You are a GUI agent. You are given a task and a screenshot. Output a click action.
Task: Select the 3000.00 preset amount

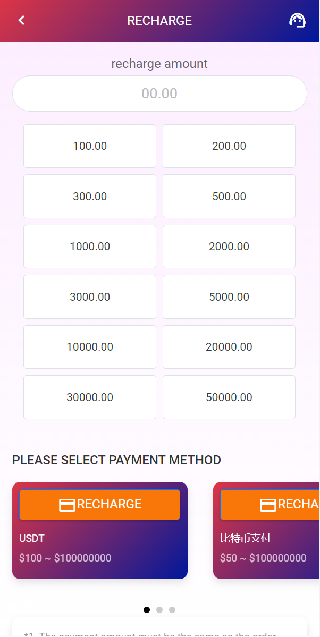click(89, 296)
